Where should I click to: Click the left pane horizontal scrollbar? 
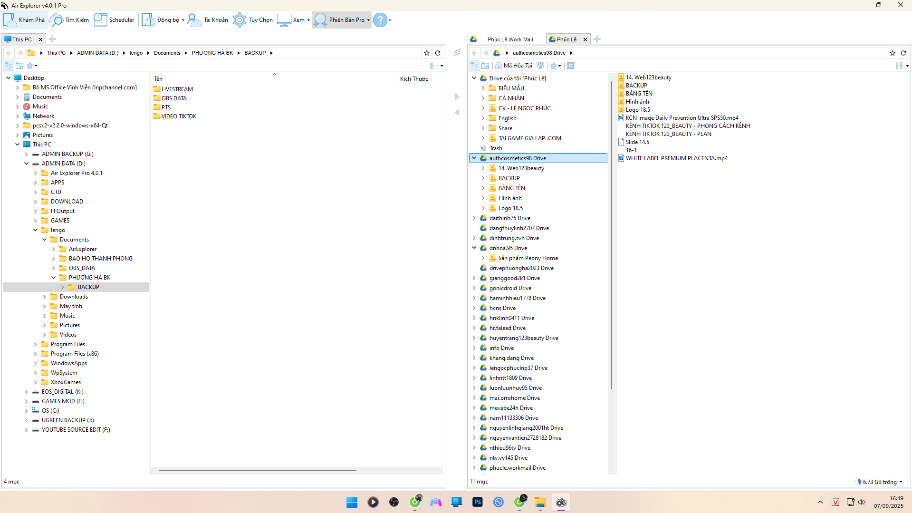click(258, 471)
